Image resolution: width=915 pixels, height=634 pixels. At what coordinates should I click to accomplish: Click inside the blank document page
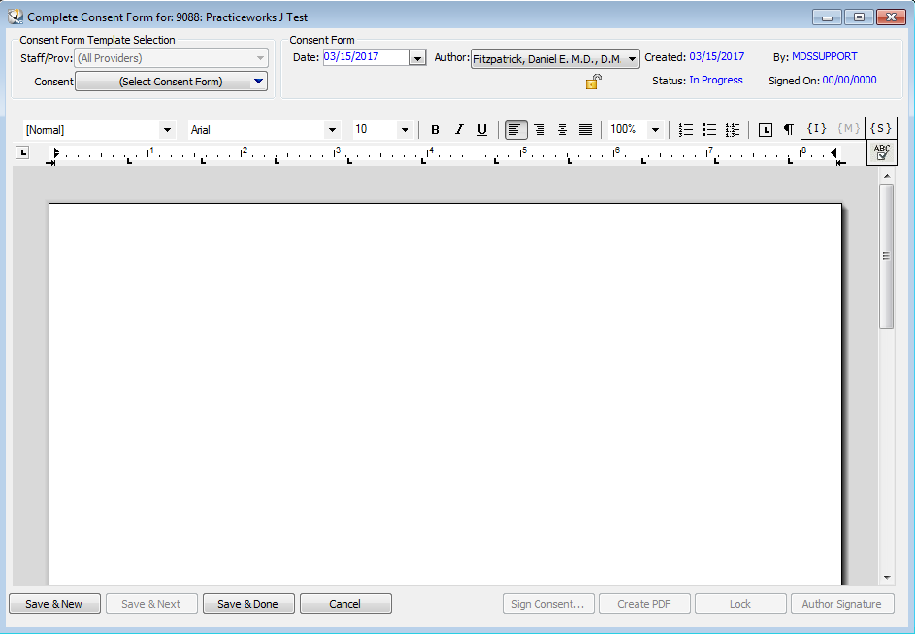[x=445, y=394]
